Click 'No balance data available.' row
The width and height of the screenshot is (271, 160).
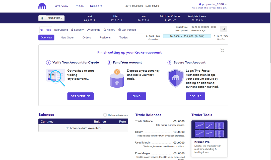(83, 128)
